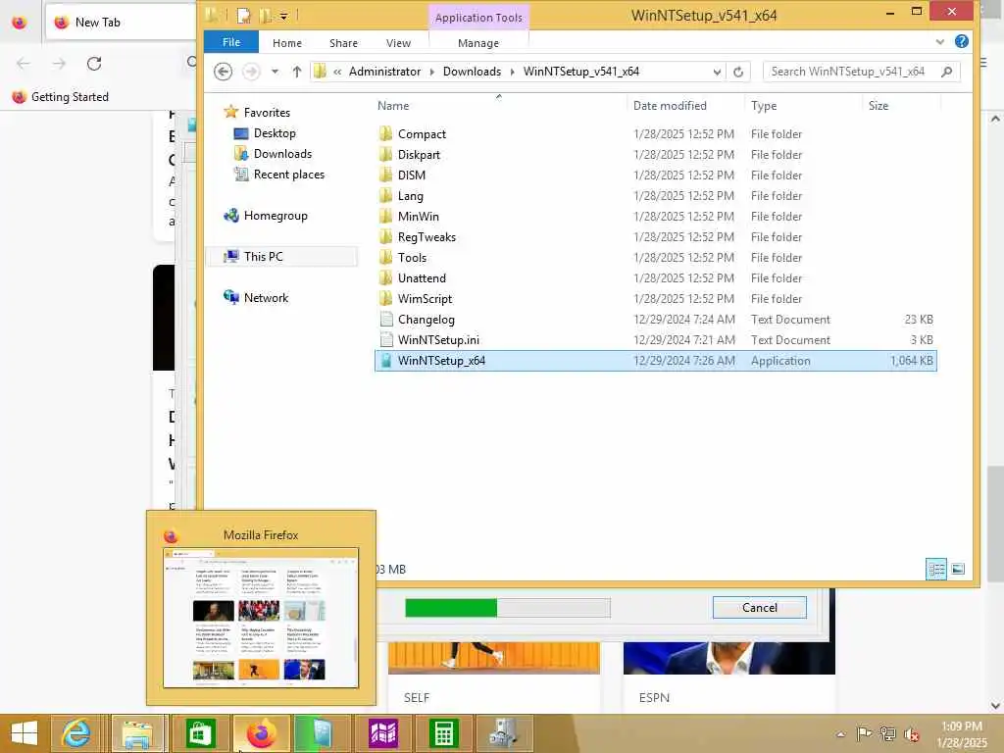Select the DISM folder icon
1004x753 pixels.
pos(385,175)
